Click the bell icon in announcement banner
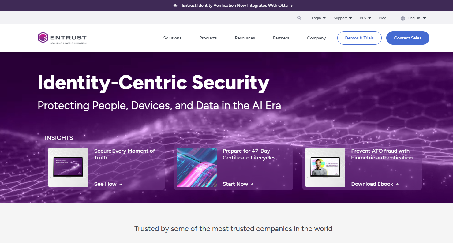453x243 pixels. [x=175, y=6]
